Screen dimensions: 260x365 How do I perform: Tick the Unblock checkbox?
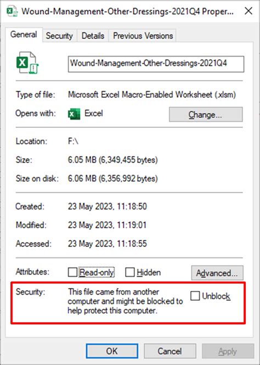tap(195, 296)
